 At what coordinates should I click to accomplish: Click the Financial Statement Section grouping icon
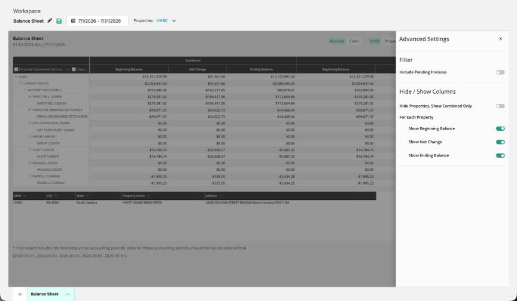(x=16, y=69)
